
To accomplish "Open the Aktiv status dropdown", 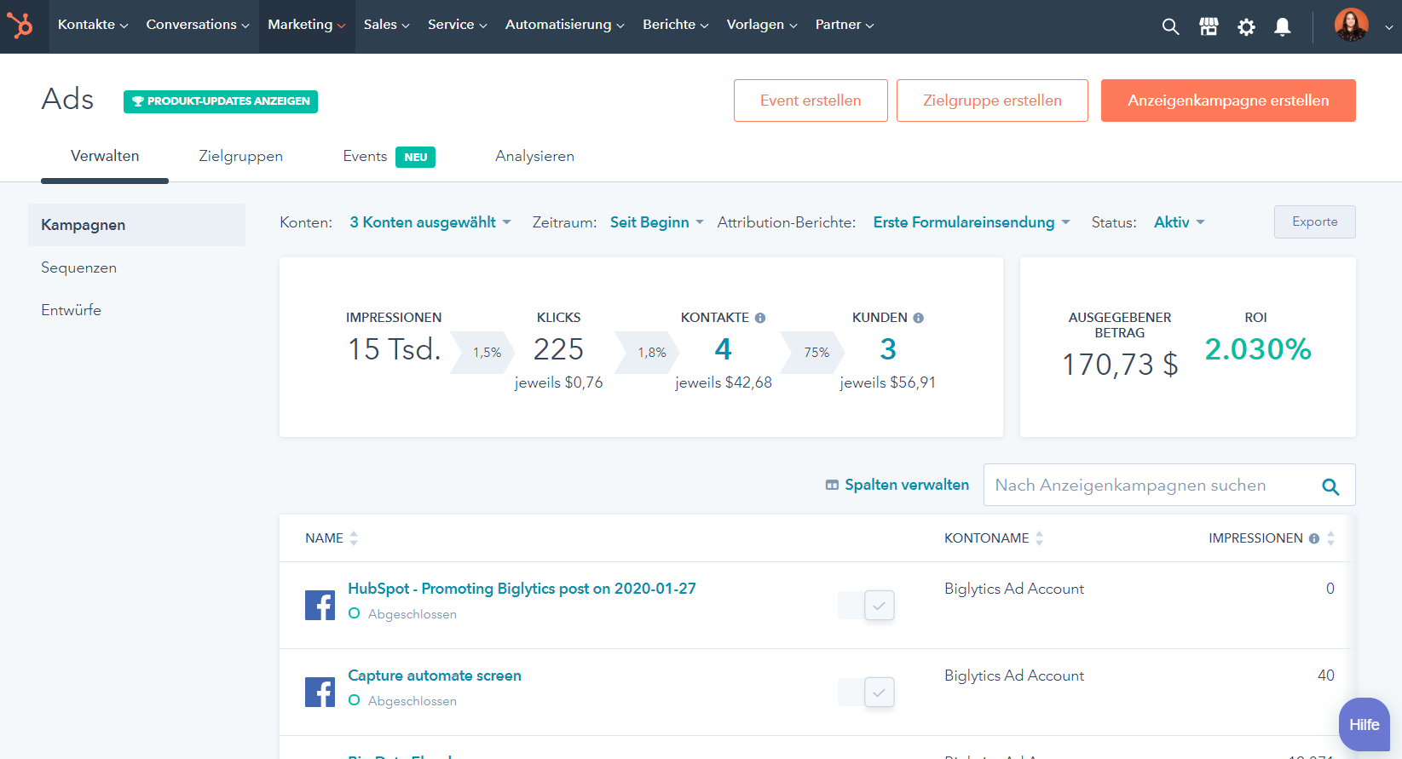I will pos(1180,222).
